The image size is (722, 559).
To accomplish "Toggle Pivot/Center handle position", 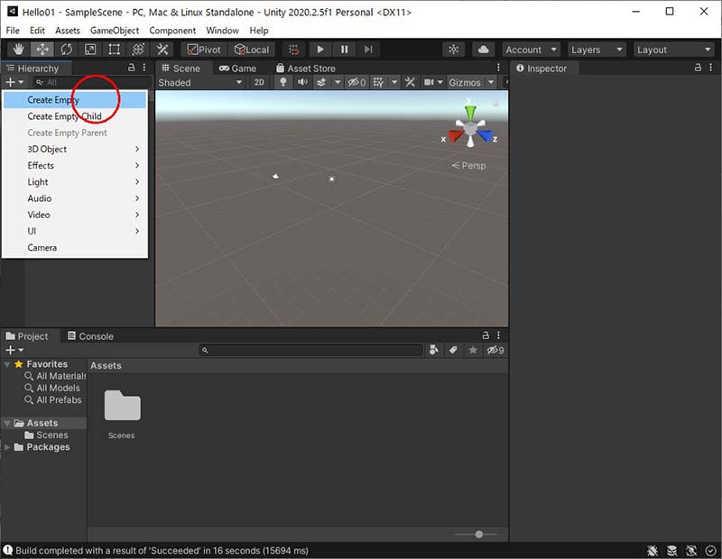I will tap(205, 50).
